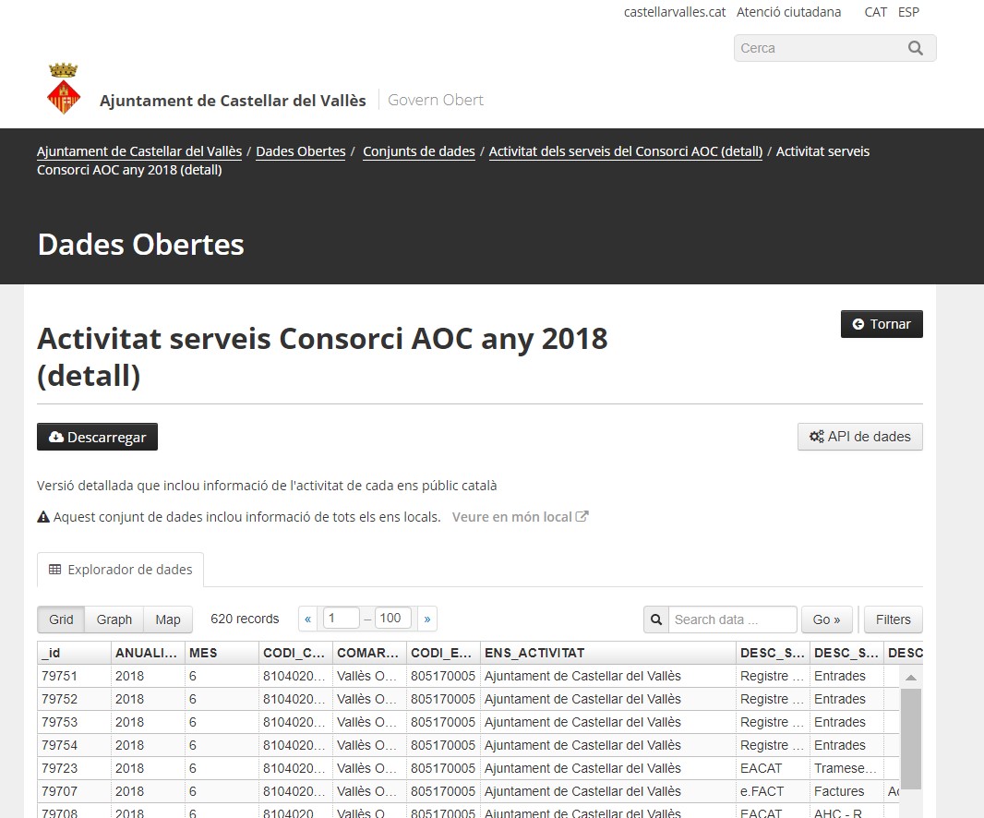
Task: Switch to the Graph view
Action: 114,620
